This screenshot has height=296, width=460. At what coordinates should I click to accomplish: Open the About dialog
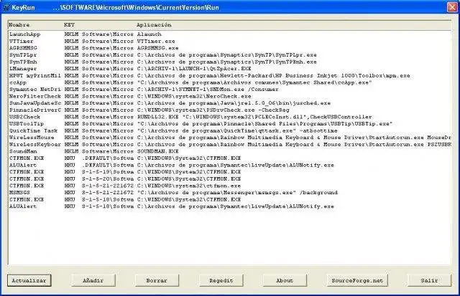coord(285,280)
